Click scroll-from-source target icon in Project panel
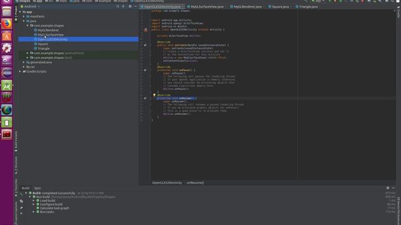Image resolution: width=401 pixels, height=225 pixels. pos(118,6)
